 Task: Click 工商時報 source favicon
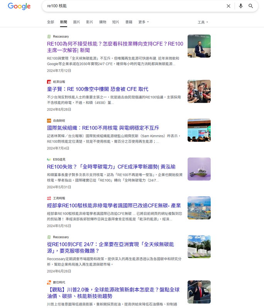coord(49,198)
